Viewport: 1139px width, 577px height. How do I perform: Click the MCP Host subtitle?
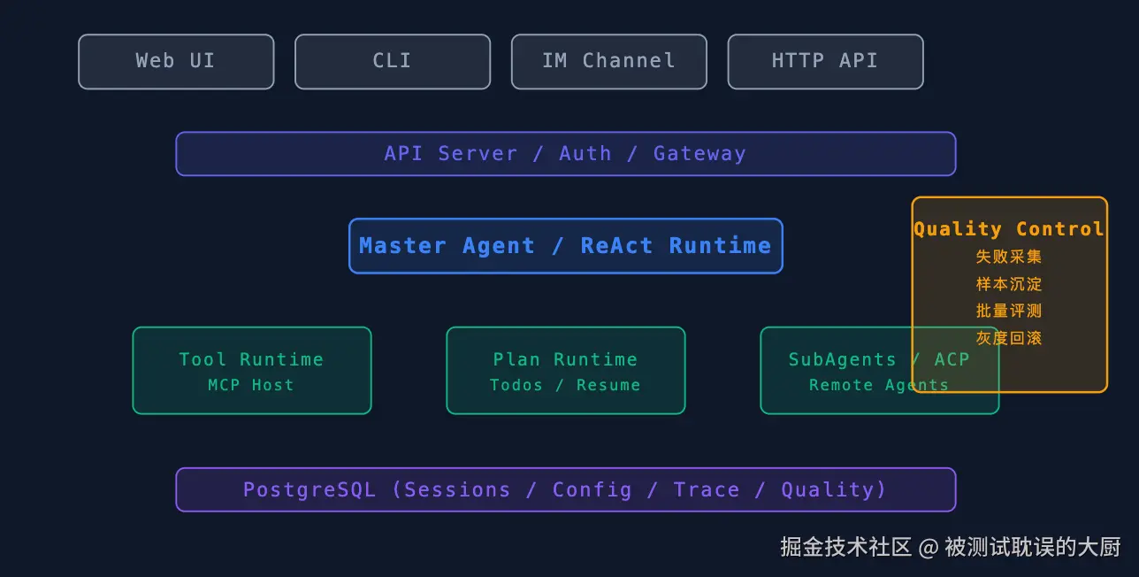point(251,385)
